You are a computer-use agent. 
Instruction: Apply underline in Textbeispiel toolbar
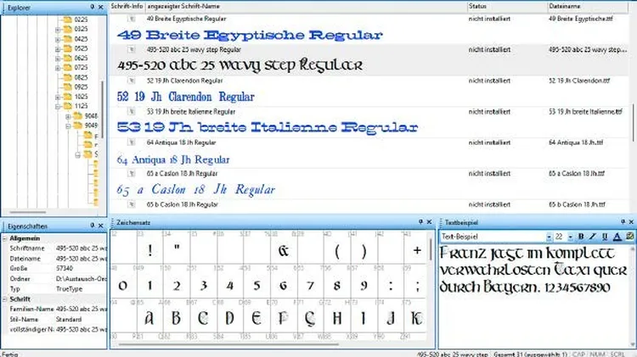[606, 235]
